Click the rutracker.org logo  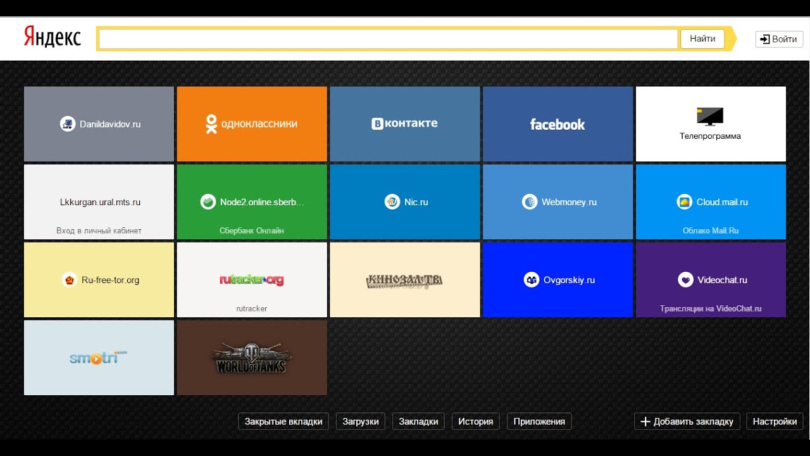(252, 280)
